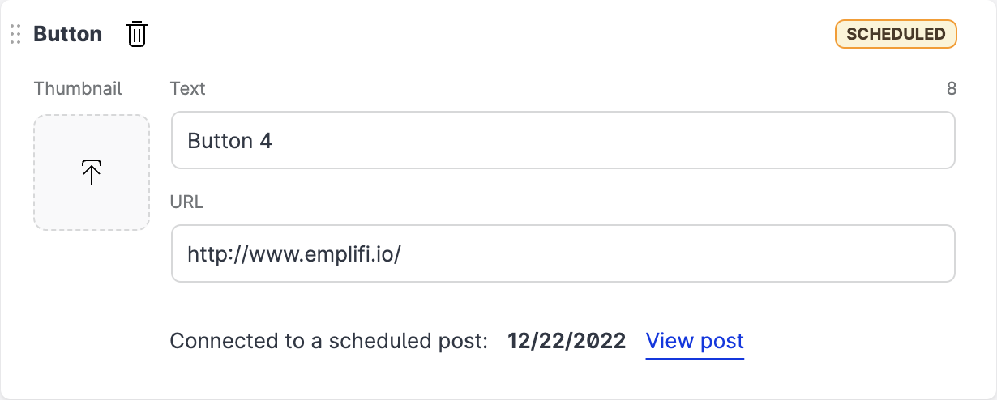
Task: Place cursor on the "http://www.emplifi.io/" text
Action: click(294, 254)
